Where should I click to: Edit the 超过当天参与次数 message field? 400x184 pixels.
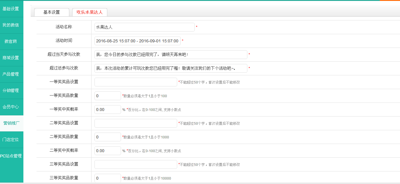pos(171,55)
